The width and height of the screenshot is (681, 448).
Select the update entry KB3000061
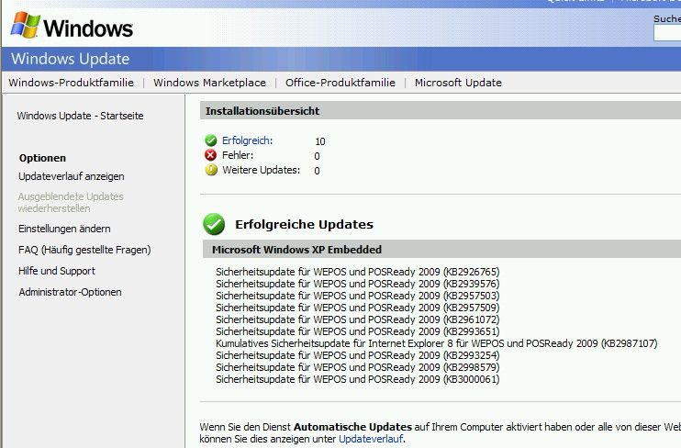[357, 379]
